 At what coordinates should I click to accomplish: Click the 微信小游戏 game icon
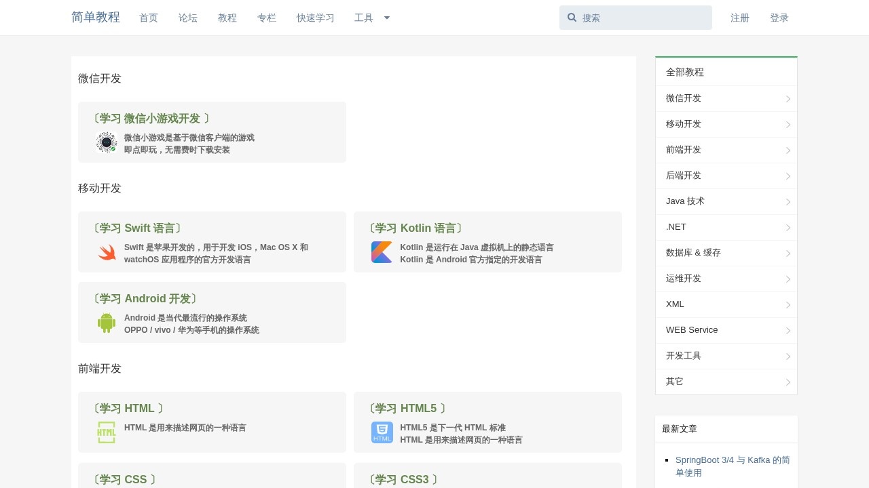point(107,142)
